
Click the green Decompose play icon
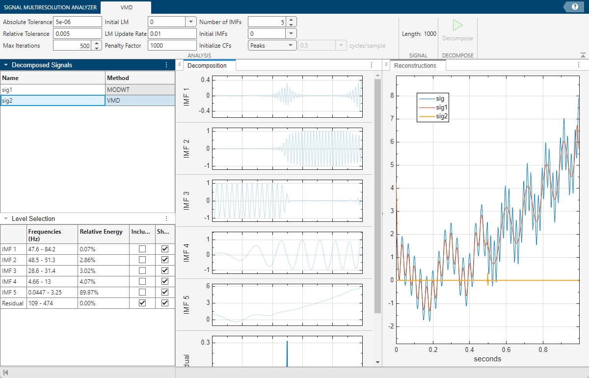coord(457,26)
